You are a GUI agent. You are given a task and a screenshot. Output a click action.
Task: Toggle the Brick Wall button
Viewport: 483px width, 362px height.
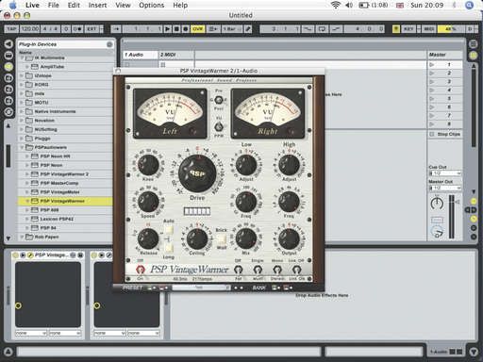click(x=222, y=239)
